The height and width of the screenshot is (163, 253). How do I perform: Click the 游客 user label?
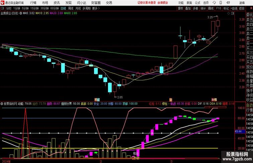click(242, 3)
